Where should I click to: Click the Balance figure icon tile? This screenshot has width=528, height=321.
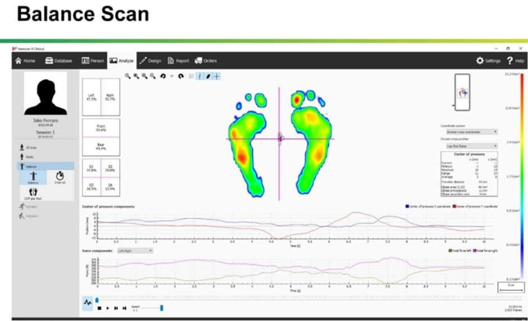[33, 178]
